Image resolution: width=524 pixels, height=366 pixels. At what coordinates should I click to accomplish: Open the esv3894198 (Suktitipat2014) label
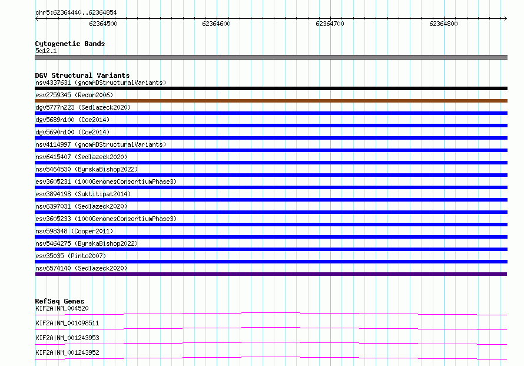point(83,194)
